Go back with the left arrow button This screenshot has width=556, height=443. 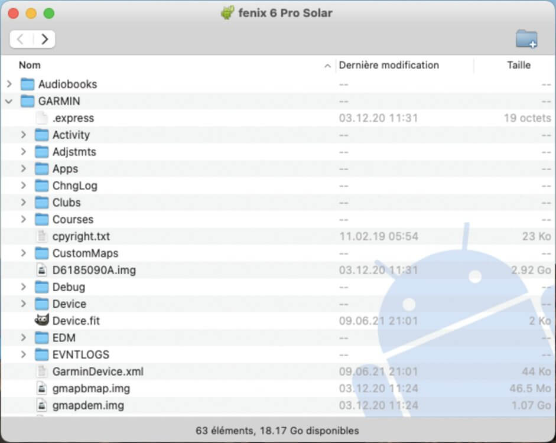[21, 39]
